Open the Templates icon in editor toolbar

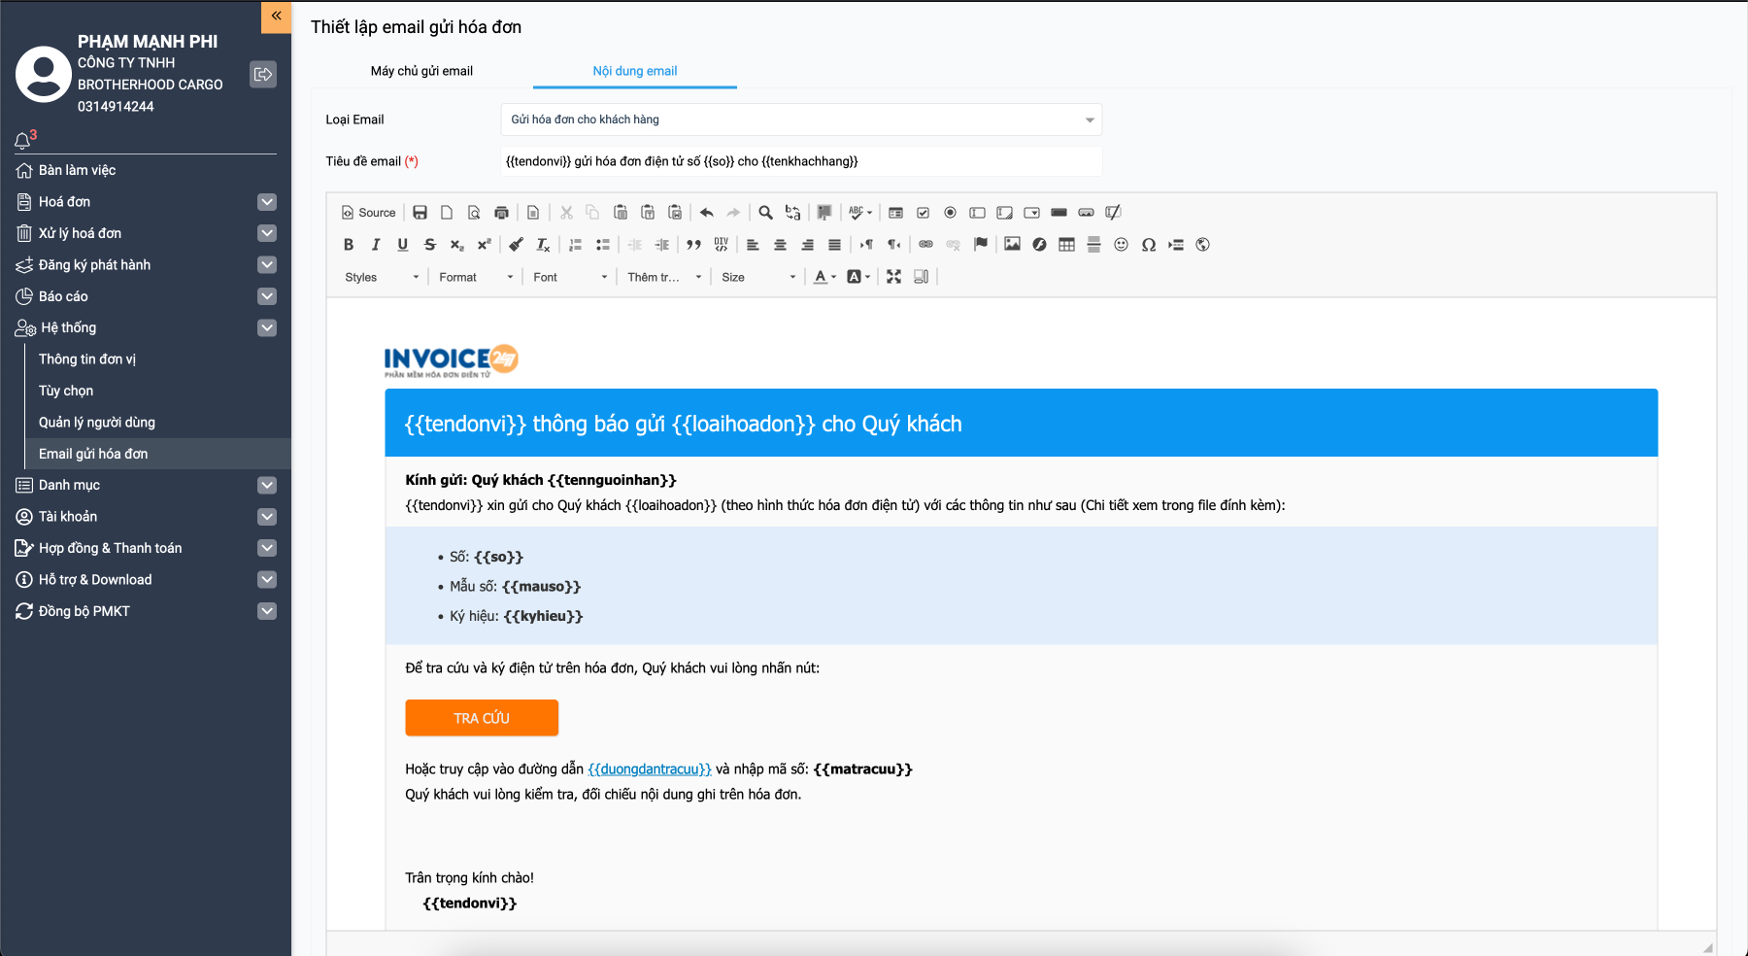[x=533, y=213]
